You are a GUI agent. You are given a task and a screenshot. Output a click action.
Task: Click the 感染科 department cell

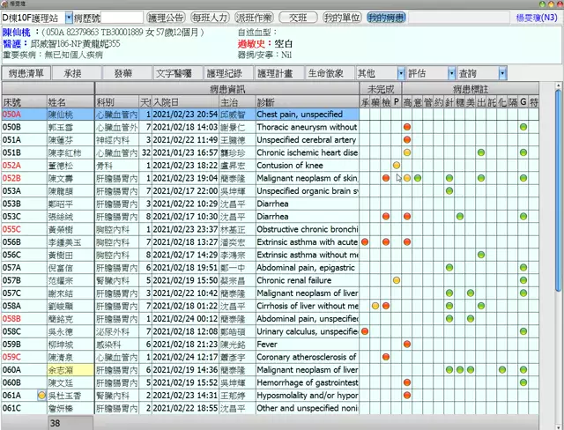[x=117, y=344]
